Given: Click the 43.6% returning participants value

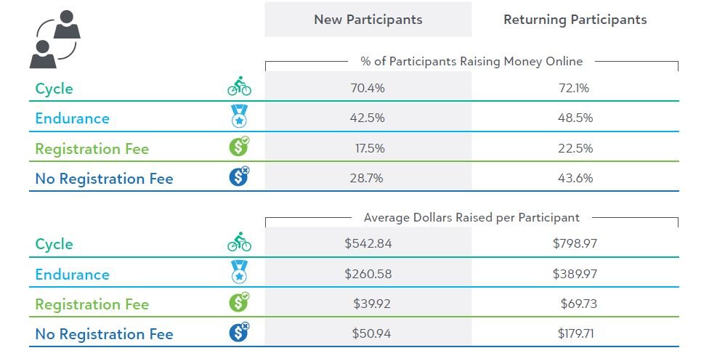Looking at the screenshot, I should [575, 178].
